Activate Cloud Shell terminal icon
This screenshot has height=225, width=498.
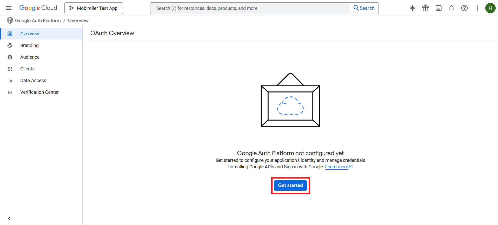(x=439, y=8)
